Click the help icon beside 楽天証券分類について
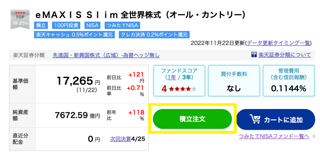 coord(254,55)
